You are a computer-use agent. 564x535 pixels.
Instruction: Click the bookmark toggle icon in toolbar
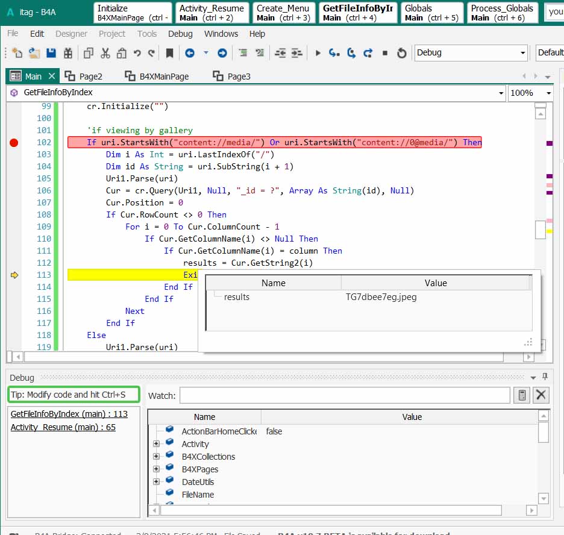(x=169, y=53)
